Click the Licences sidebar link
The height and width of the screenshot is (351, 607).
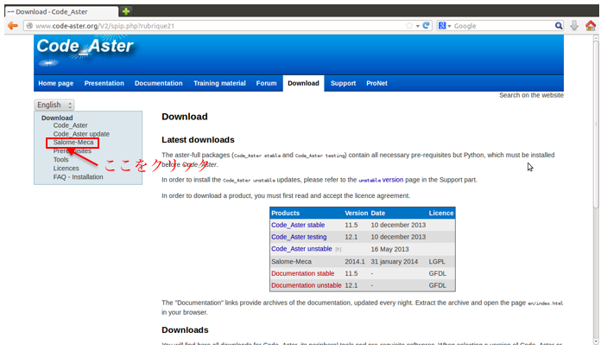click(66, 168)
